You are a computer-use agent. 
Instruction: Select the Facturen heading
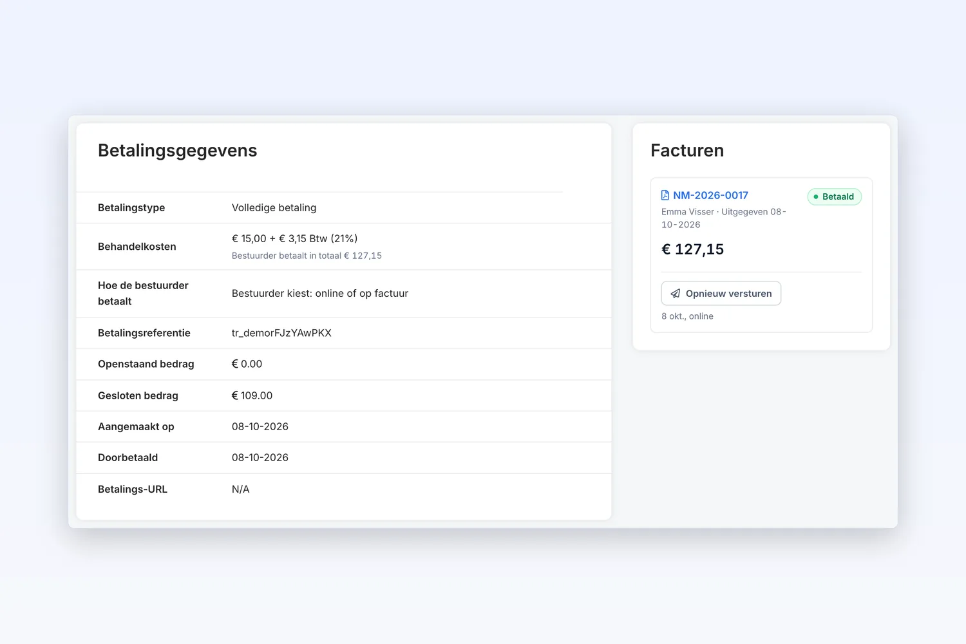click(x=687, y=151)
